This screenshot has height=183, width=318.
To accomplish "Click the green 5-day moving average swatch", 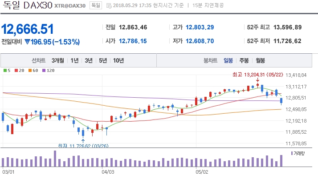I will pyautogui.click(x=4, y=71).
